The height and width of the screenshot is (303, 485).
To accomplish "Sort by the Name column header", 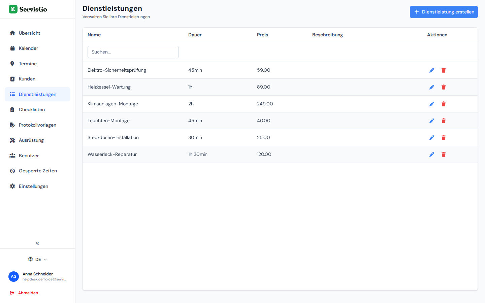I will coord(94,35).
